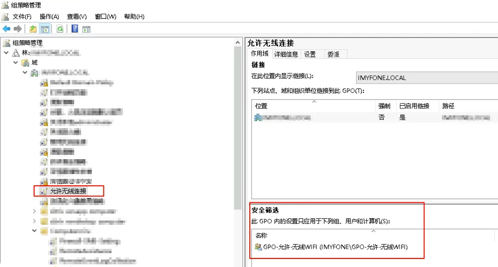The height and width of the screenshot is (267, 498).
Task: Click the 组策略管理 title bar app icon
Action: (5, 5)
